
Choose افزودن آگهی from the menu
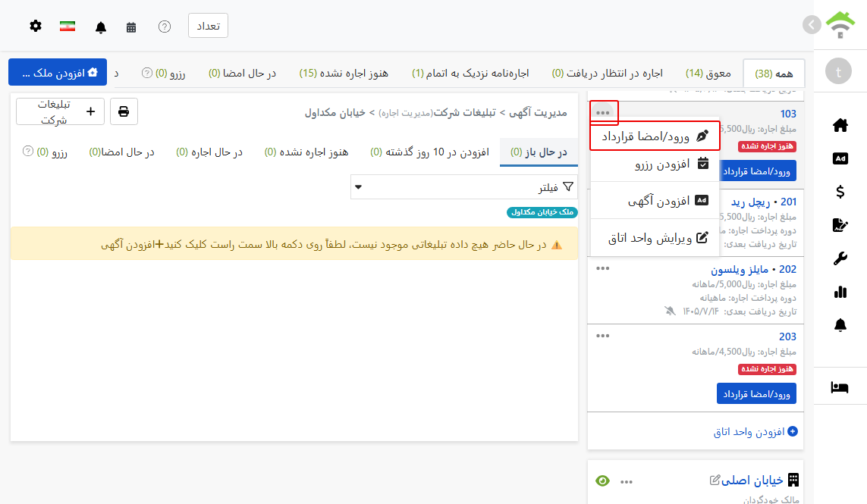[x=655, y=201]
